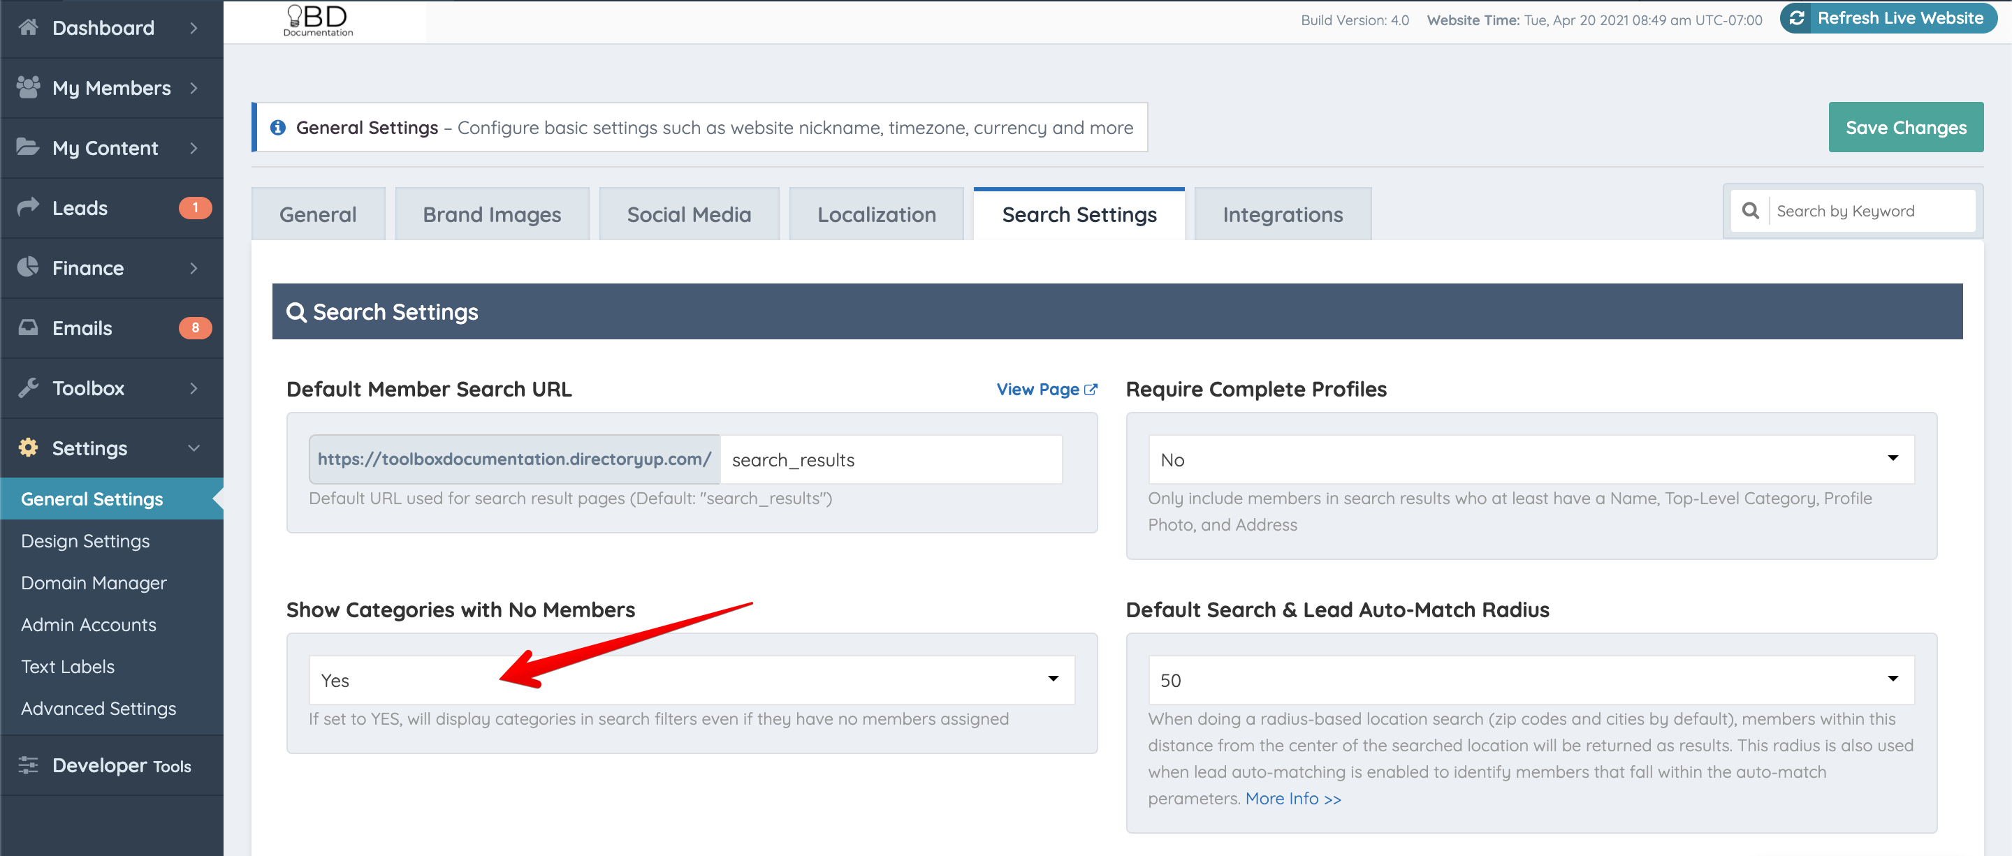
Task: Open Show Categories with No Members dropdown
Action: click(x=691, y=679)
